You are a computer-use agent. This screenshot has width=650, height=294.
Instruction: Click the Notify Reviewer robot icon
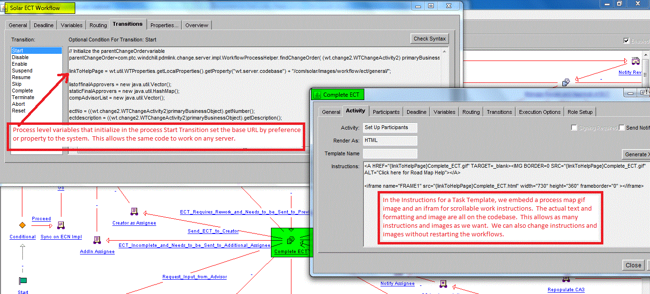(635, 61)
